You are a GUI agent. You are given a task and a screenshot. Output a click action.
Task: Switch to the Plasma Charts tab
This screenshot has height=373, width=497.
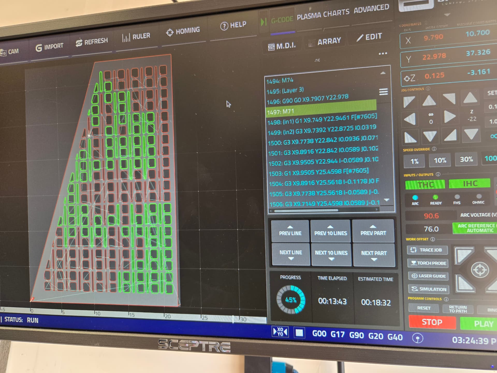tap(323, 14)
